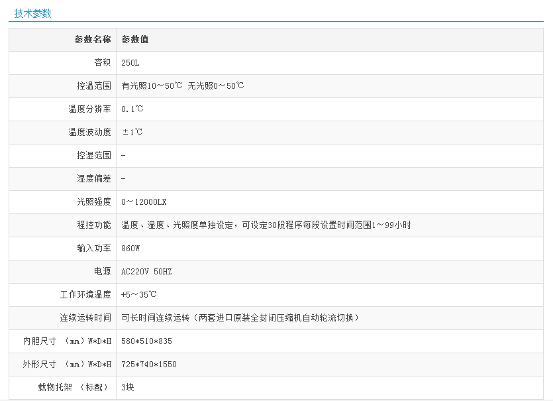Click the 湿度偏差 row label

point(93,179)
